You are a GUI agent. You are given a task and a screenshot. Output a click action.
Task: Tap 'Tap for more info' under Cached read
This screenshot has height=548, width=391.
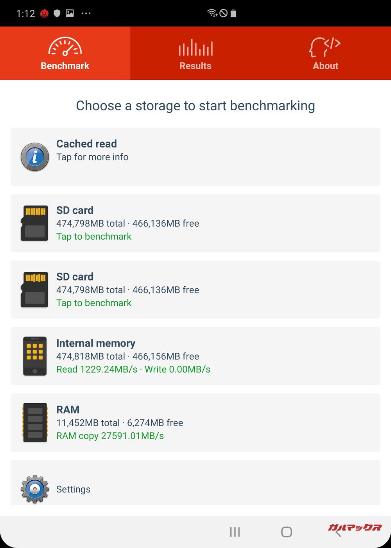(x=92, y=157)
